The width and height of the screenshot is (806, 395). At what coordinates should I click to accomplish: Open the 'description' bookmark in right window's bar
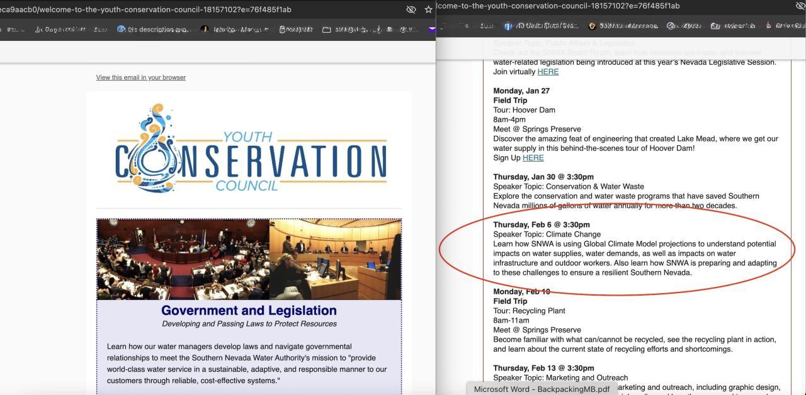(x=542, y=26)
